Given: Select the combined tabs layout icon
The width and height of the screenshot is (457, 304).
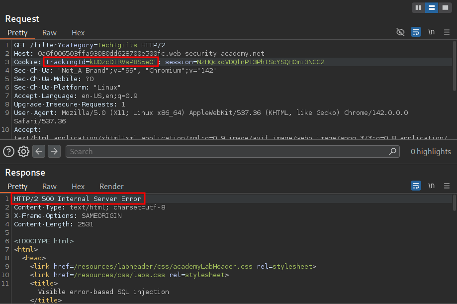Looking at the screenshot, I should pyautogui.click(x=445, y=7).
